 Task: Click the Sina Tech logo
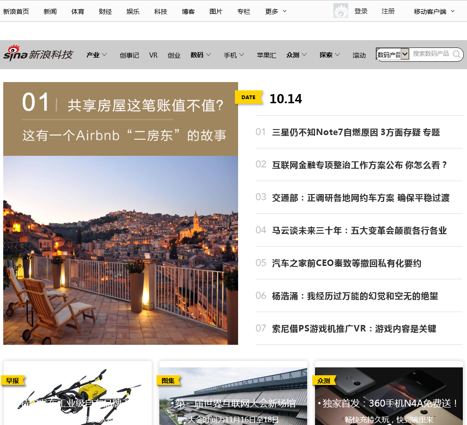pos(38,53)
